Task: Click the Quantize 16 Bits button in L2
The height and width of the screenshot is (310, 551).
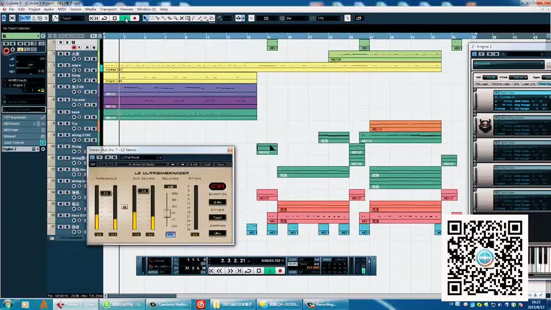Action: pyautogui.click(x=218, y=203)
